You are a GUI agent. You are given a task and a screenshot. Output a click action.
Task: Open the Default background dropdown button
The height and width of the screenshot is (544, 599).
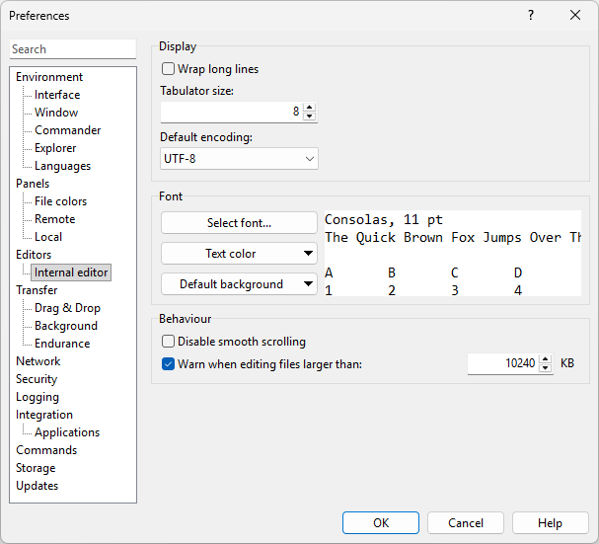(239, 284)
